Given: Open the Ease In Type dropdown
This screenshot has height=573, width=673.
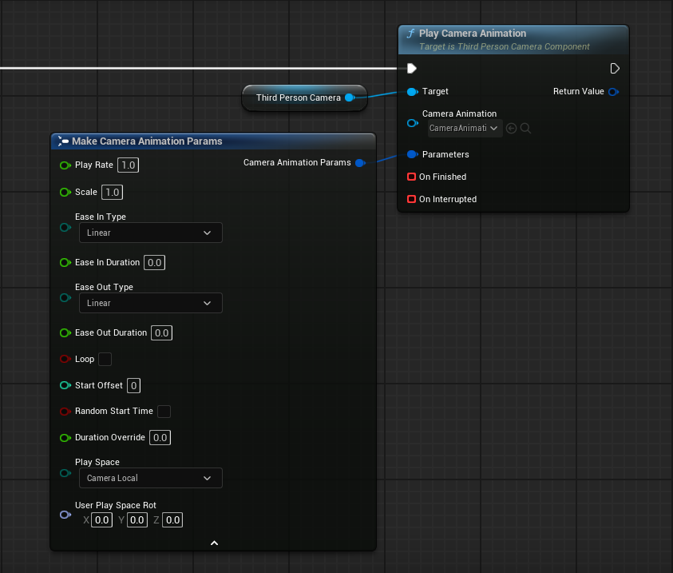Looking at the screenshot, I should [150, 233].
